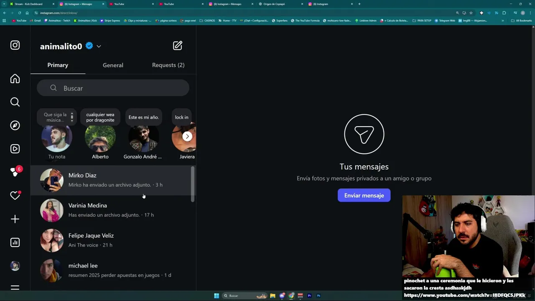Open the Stripe Express bookmark
The width and height of the screenshot is (535, 301).
click(110, 20)
